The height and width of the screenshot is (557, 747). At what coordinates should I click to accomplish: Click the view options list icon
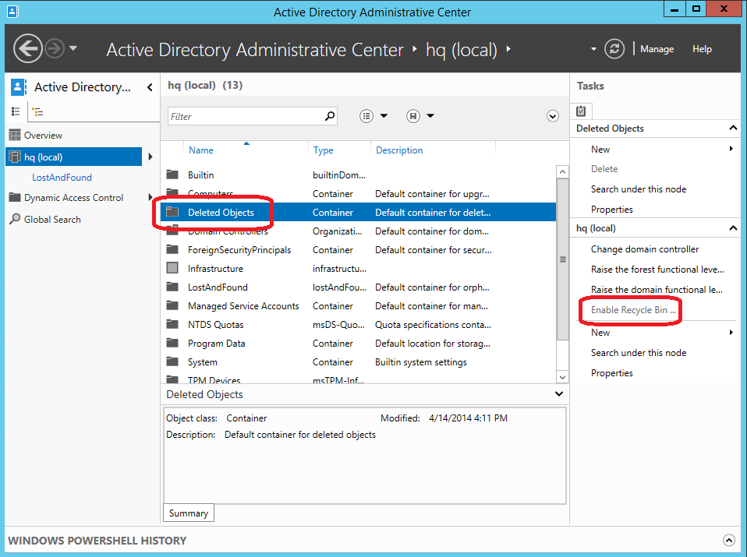pos(366,115)
